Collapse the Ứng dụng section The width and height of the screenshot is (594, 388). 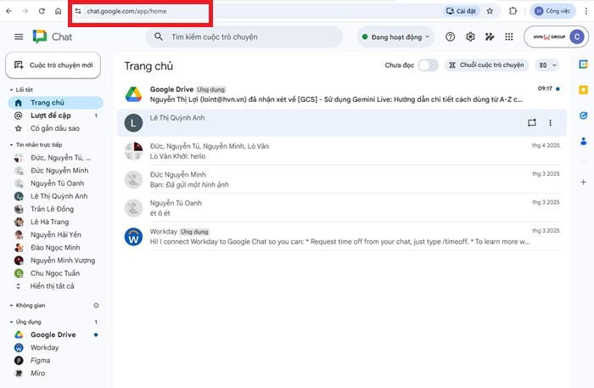coord(11,323)
